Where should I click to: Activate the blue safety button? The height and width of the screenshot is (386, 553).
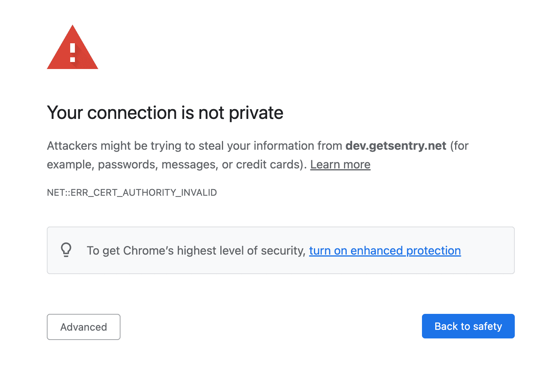468,326
